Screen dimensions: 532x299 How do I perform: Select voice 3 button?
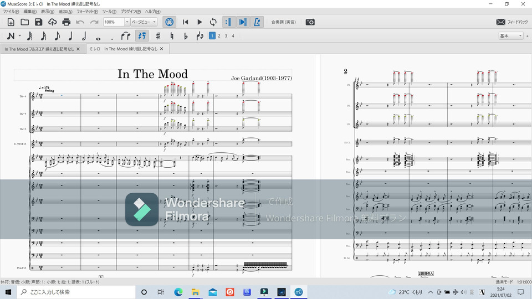tap(226, 35)
